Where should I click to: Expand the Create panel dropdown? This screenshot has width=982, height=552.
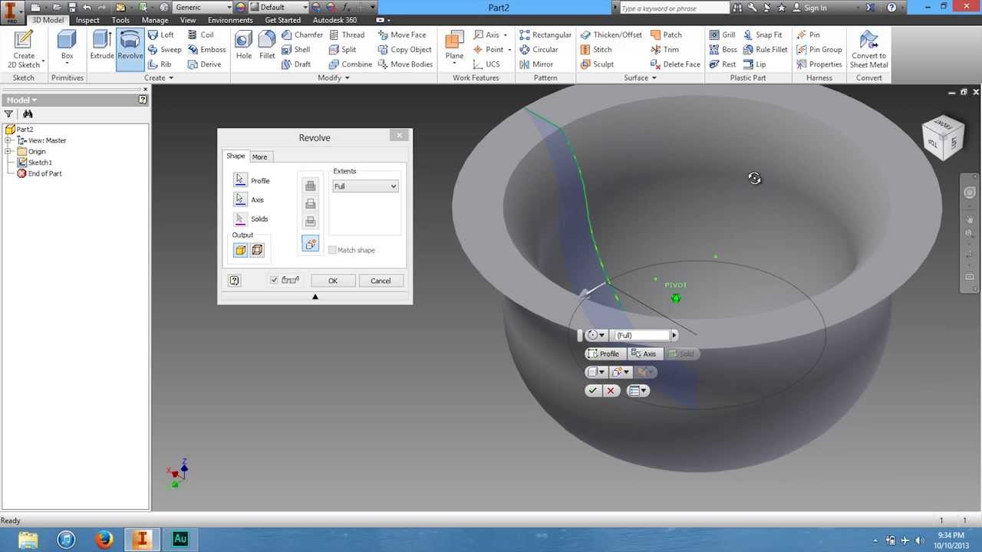158,77
